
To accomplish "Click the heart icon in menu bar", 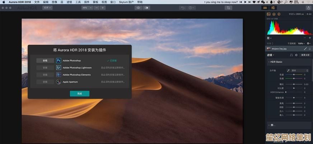I will (254, 2).
